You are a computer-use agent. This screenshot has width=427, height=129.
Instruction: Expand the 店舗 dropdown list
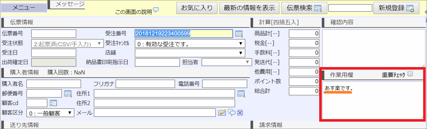click(190, 53)
